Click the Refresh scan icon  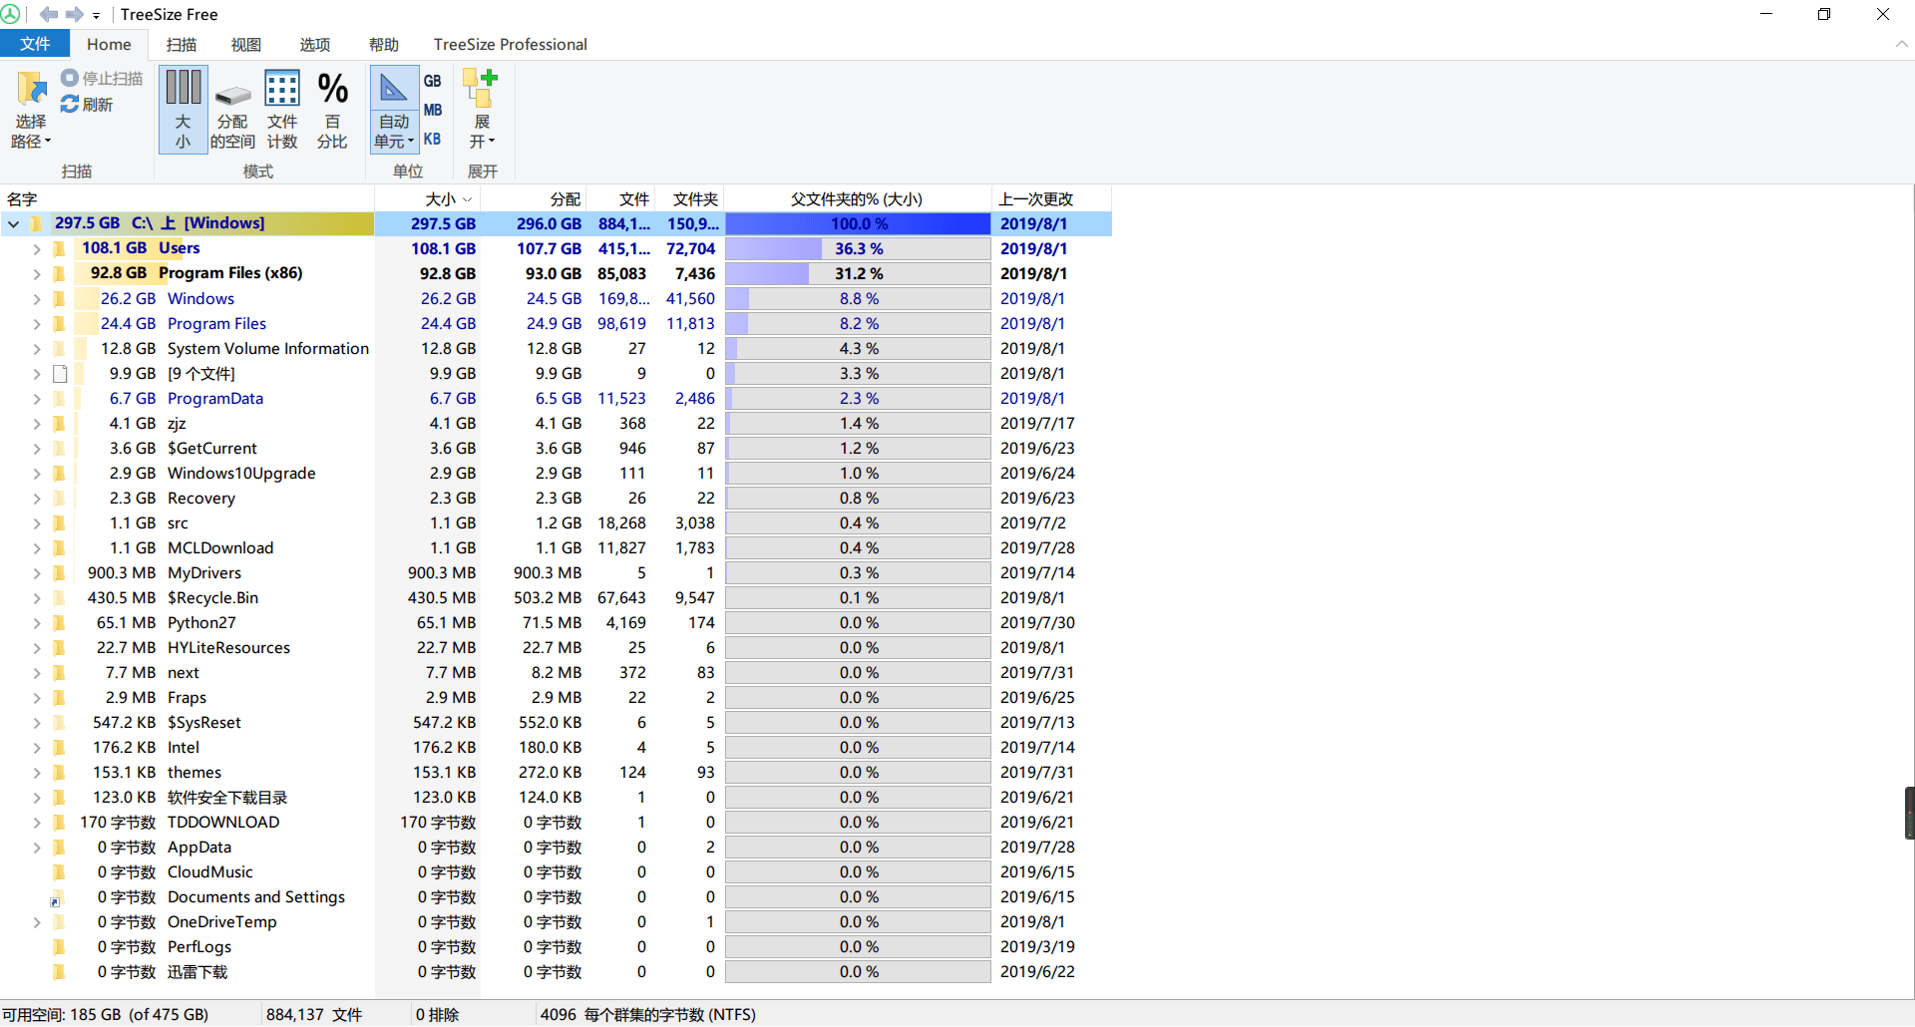click(x=70, y=105)
